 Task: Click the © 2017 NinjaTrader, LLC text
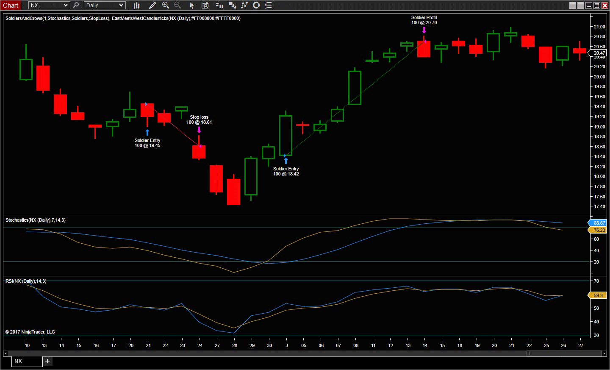[x=30, y=332]
